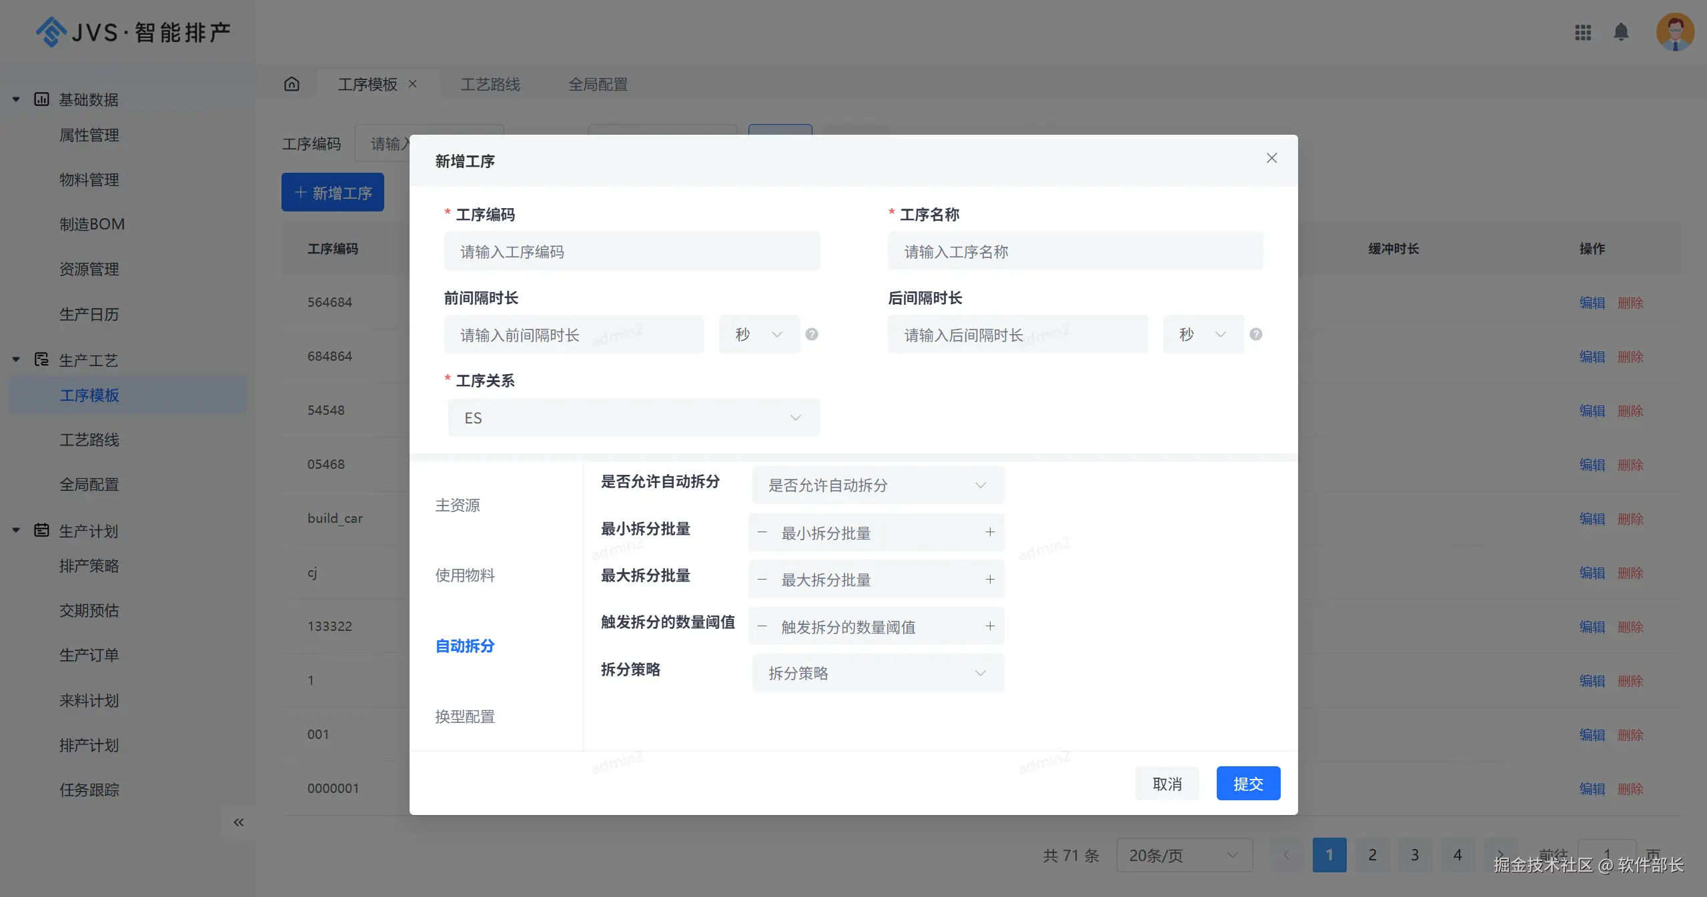
Task: Click the 提交 button
Action: coord(1247,784)
